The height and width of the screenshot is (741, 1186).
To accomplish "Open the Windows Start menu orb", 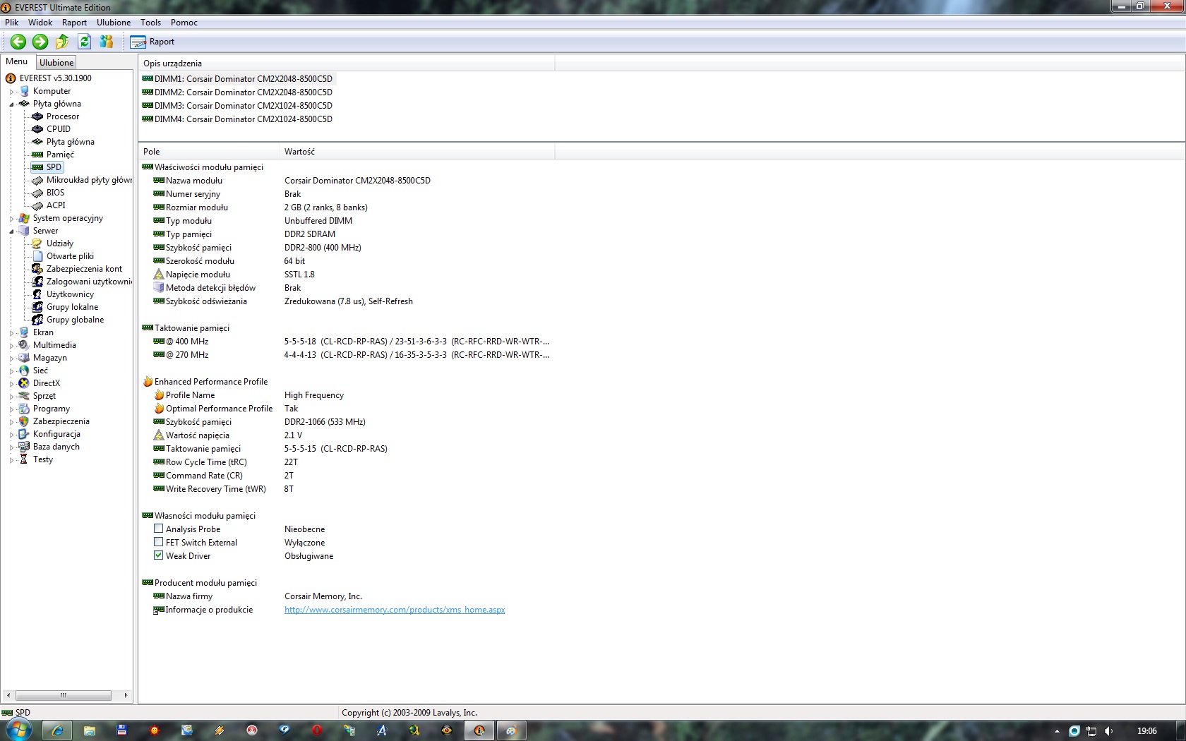I will 19,730.
